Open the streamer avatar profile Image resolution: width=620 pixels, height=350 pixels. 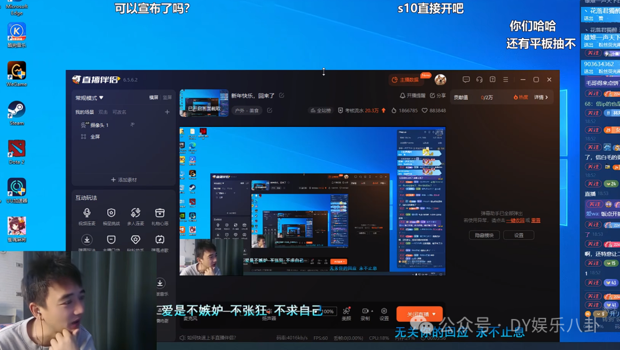point(440,80)
